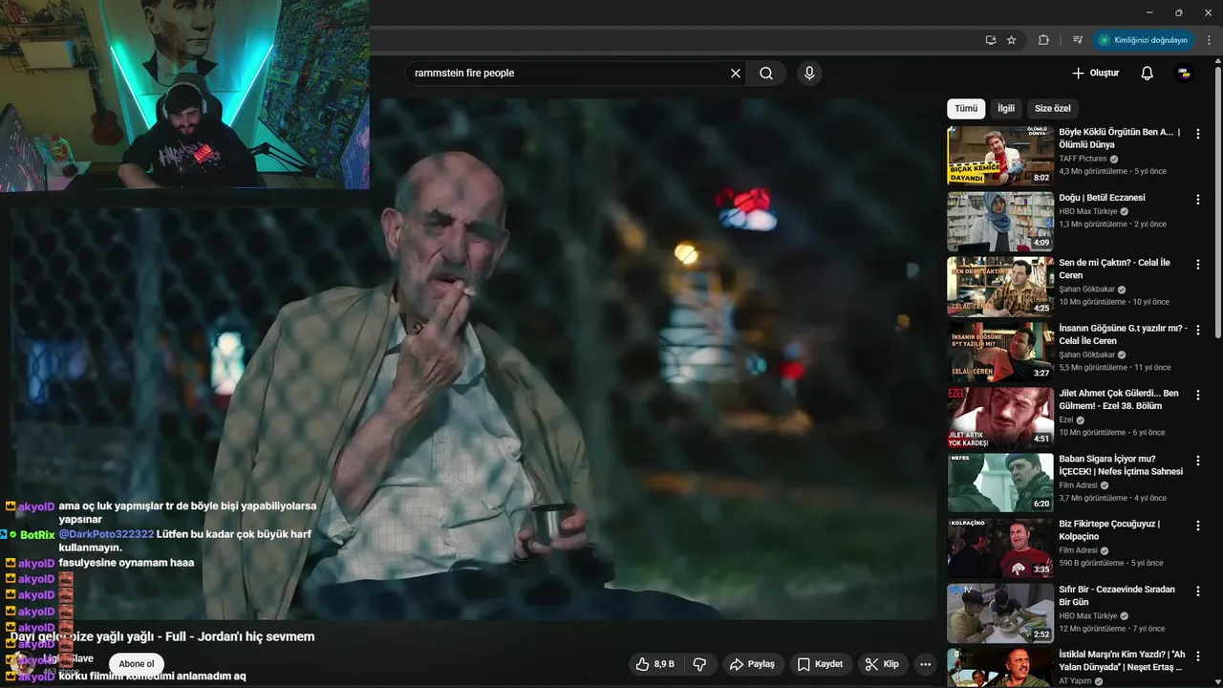This screenshot has width=1223, height=688.
Task: Click the @DarkPoto322322 mention in chat
Action: [x=106, y=534]
